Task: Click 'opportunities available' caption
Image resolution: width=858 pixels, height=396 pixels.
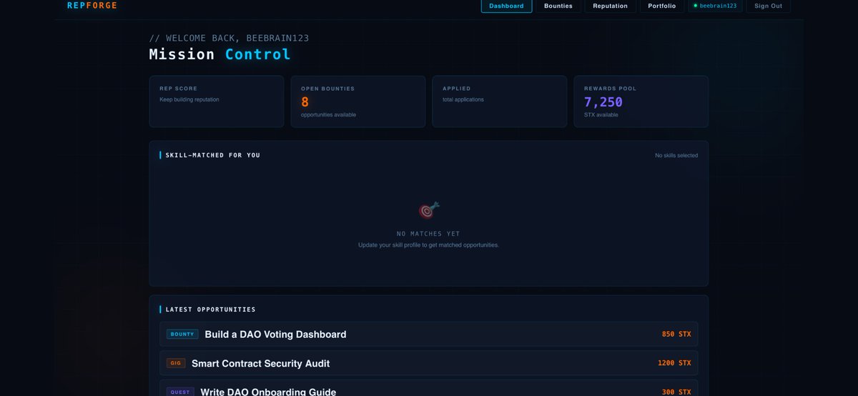Action: [x=328, y=114]
